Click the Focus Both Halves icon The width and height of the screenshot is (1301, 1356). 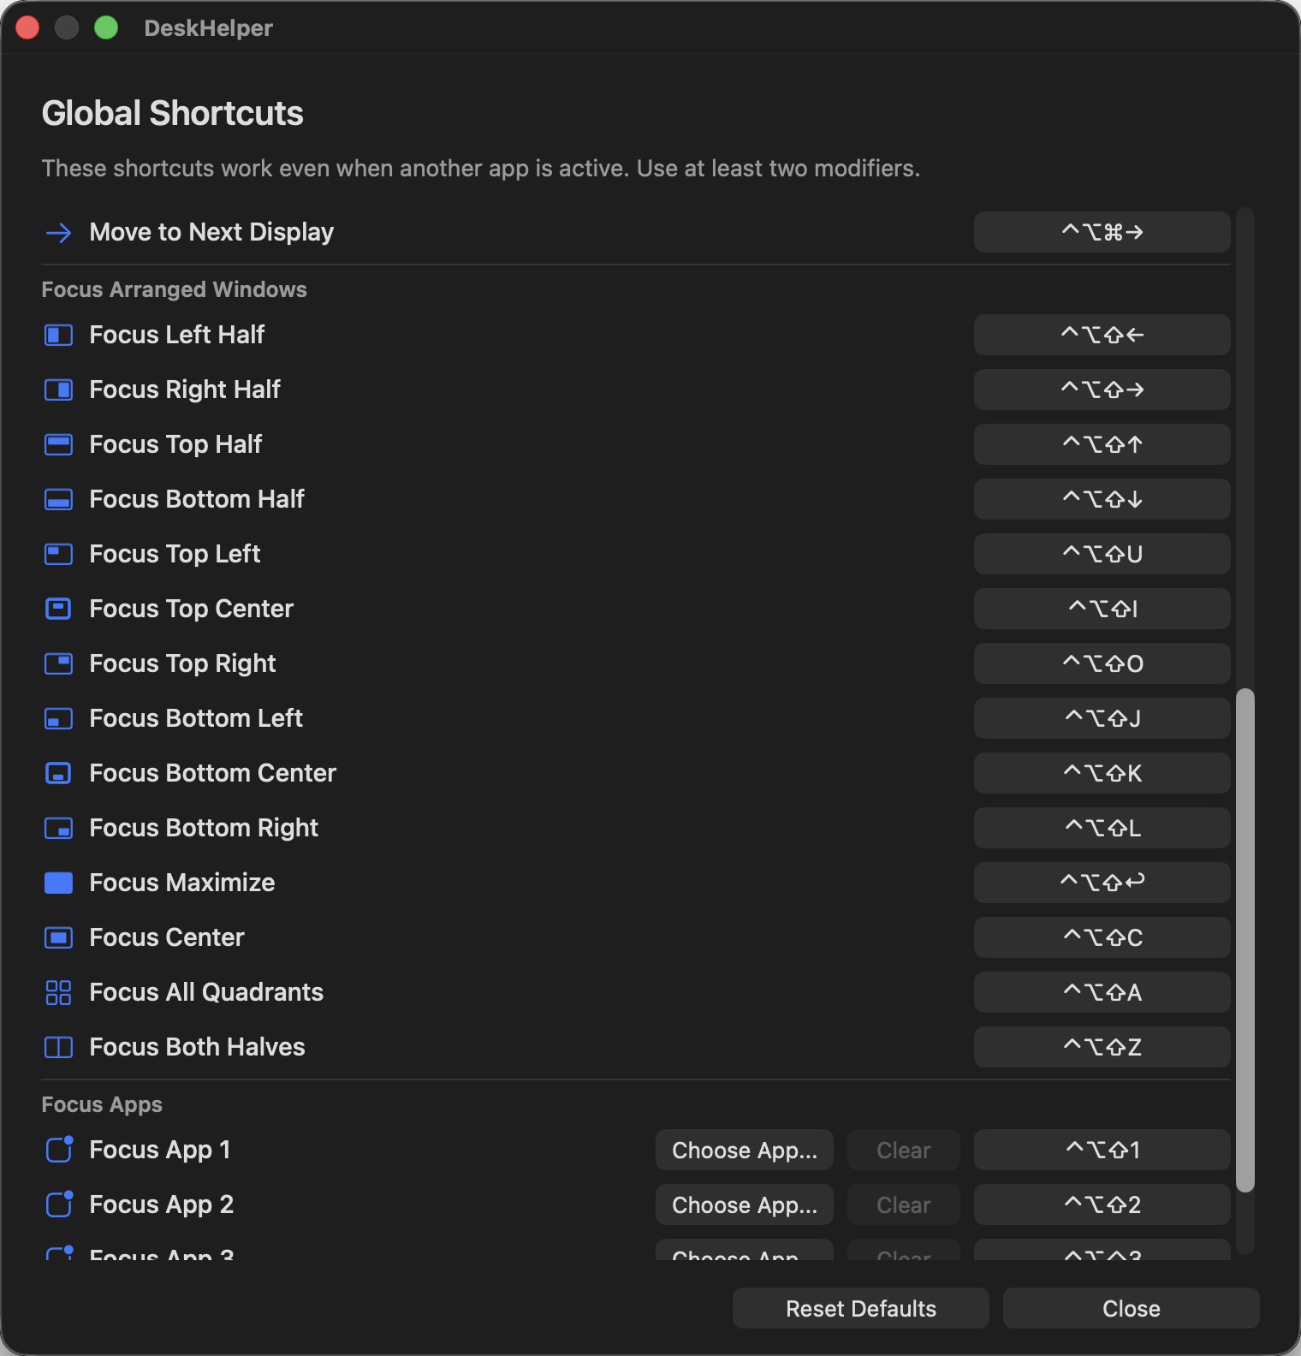[58, 1047]
